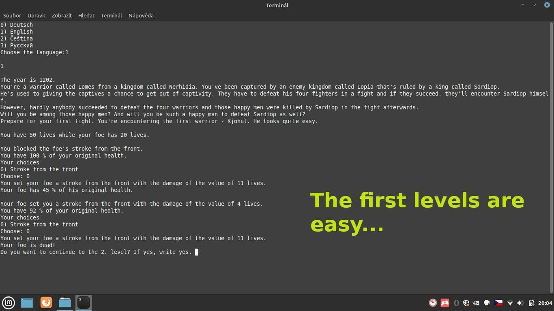Viewport: 554px width, 311px height.
Task: Click the 'Choose the language:1' line
Action: click(x=34, y=52)
